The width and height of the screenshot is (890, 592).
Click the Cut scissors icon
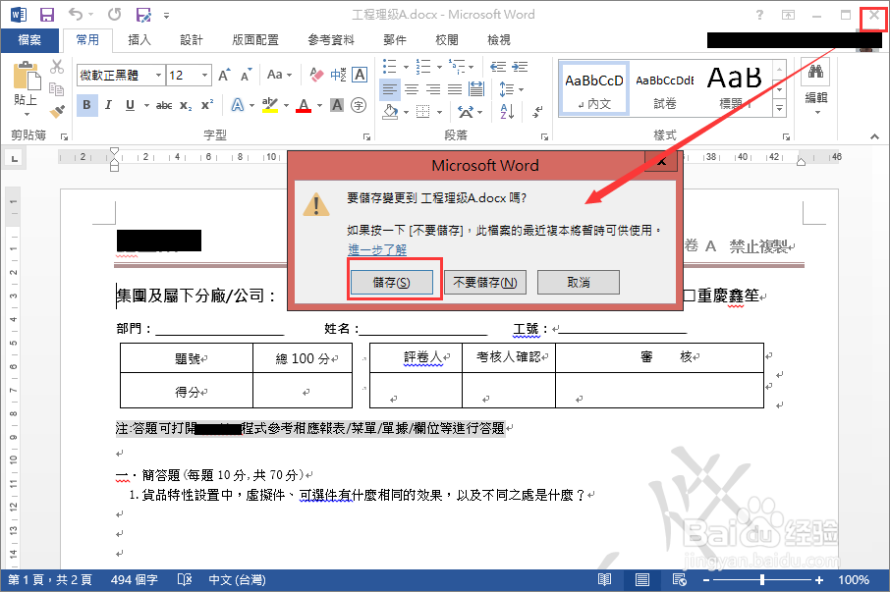[57, 67]
